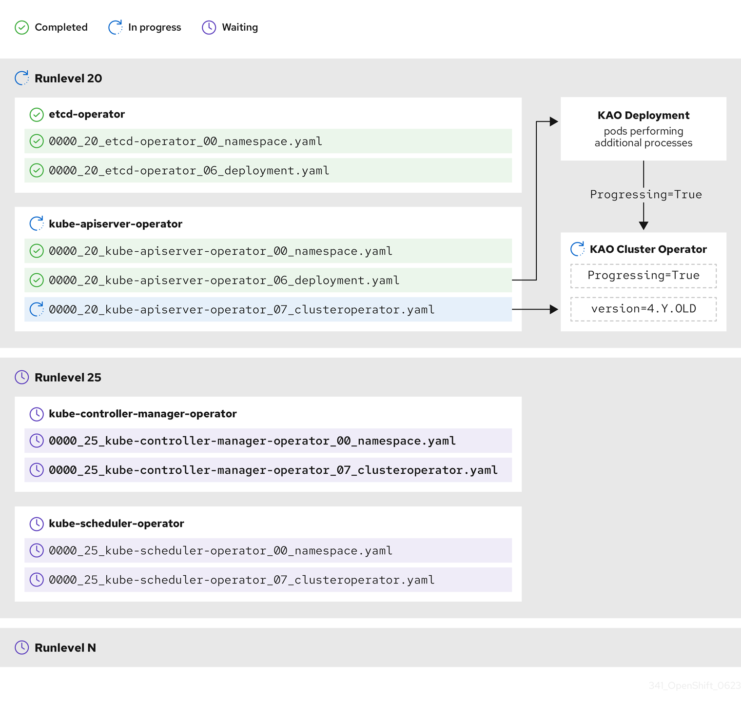
Task: Click the Runlevel 25 waiting clock icon
Action: click(22, 377)
